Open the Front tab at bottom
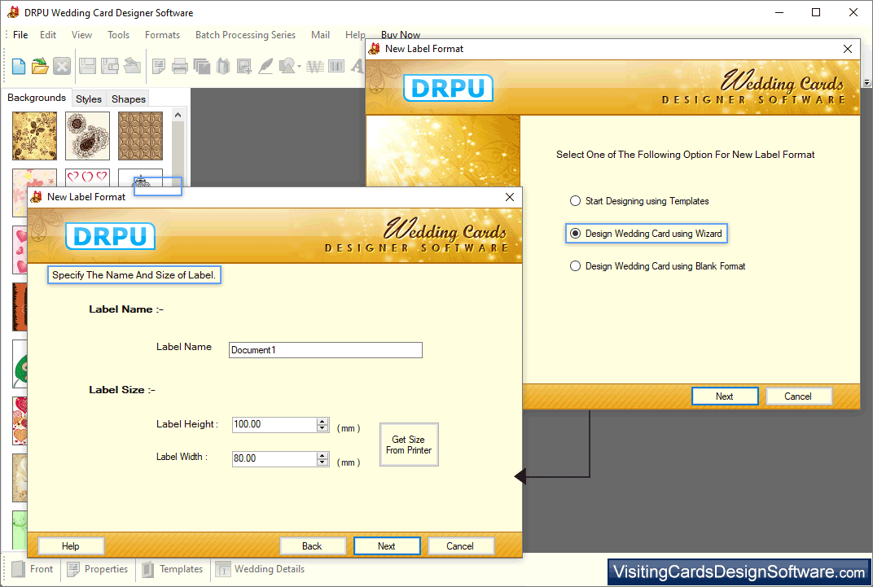This screenshot has width=873, height=587. (x=33, y=568)
